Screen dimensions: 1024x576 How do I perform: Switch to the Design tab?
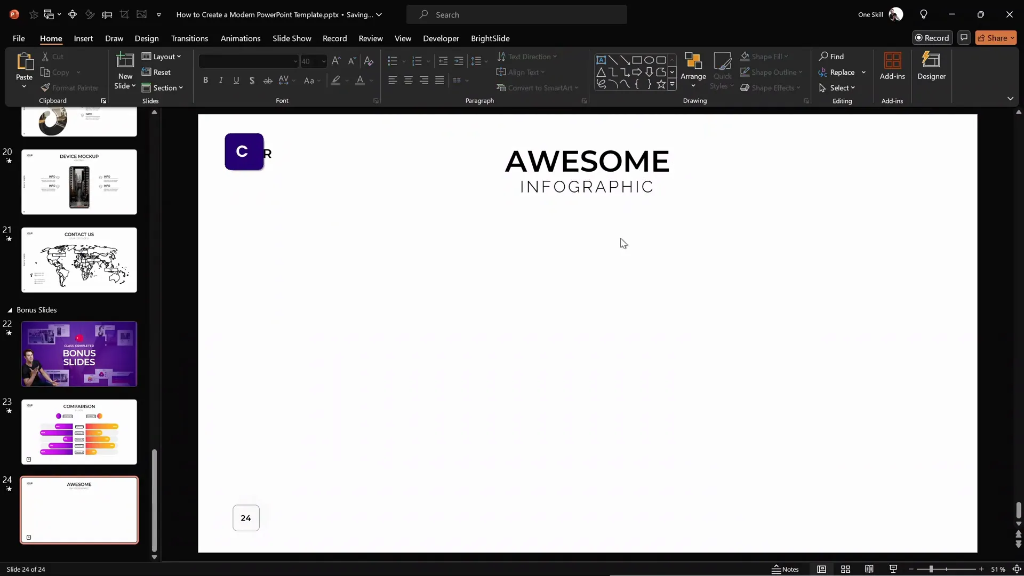pyautogui.click(x=147, y=38)
